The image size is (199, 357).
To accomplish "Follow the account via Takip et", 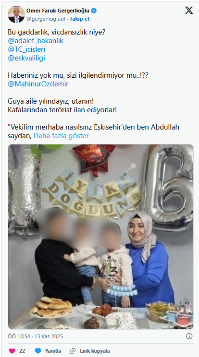I will (x=80, y=19).
